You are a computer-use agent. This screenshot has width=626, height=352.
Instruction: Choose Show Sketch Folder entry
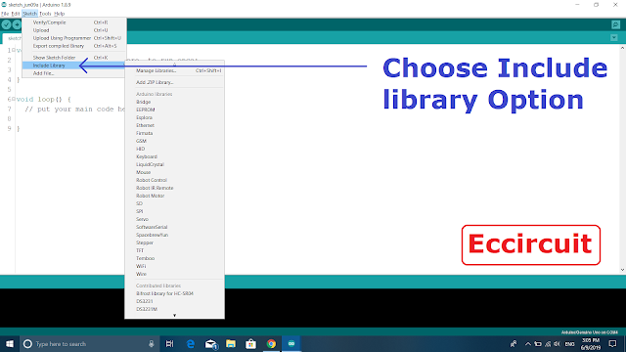coord(74,58)
